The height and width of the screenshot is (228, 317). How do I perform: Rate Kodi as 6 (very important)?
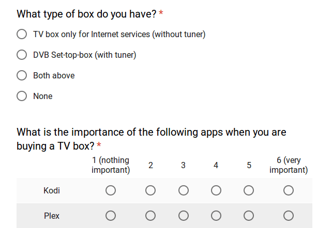tap(289, 190)
